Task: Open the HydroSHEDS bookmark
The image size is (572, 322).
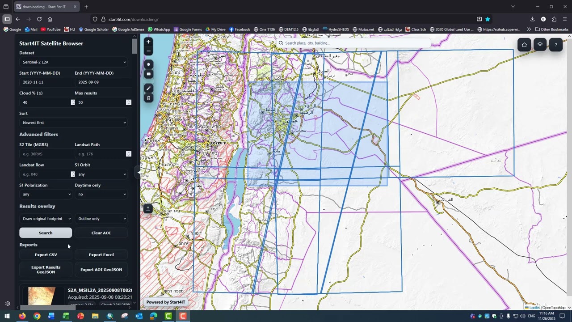Action: coord(336,30)
